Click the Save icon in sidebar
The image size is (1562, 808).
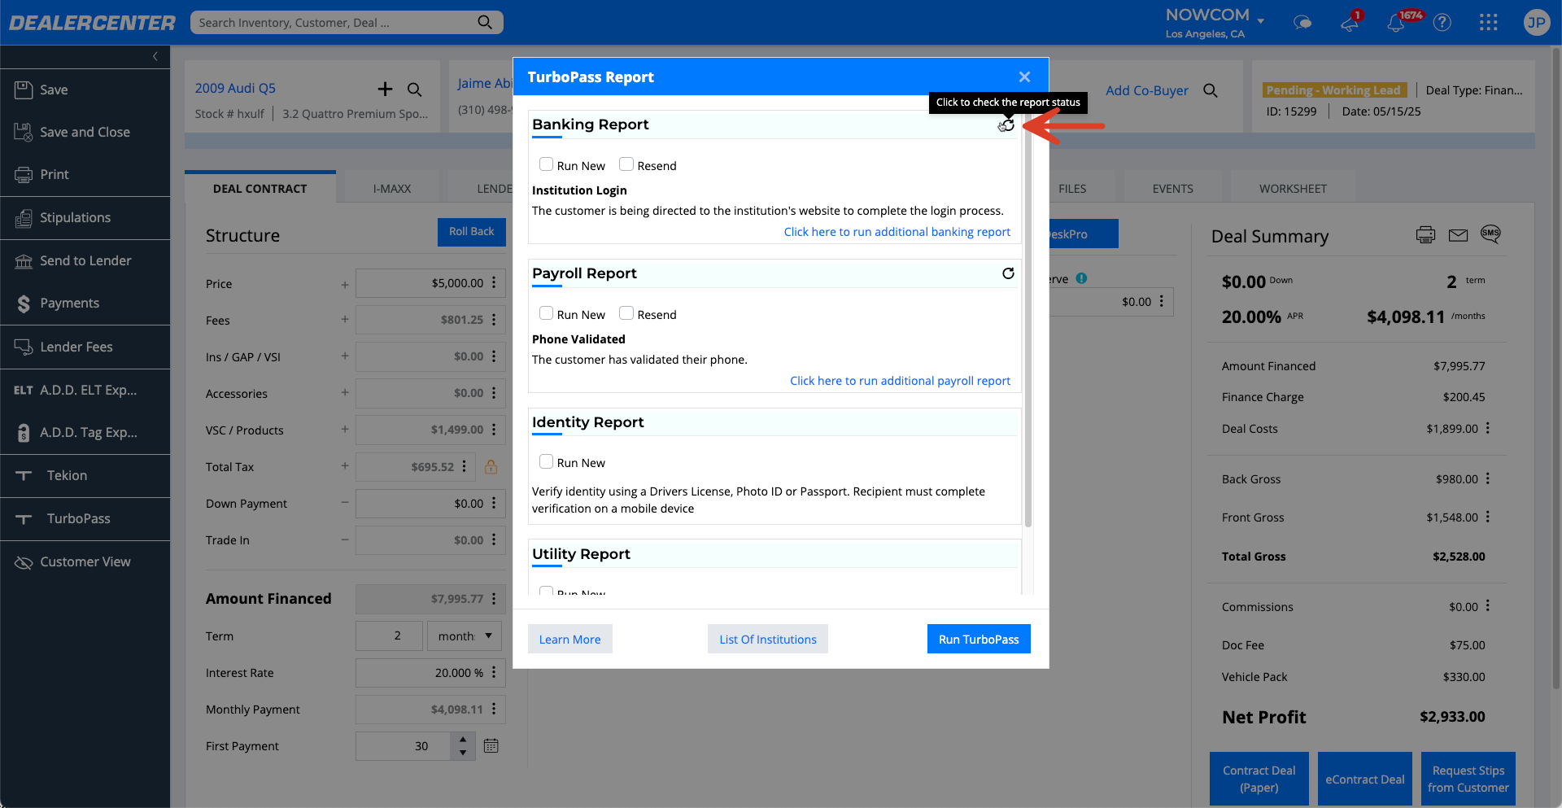[24, 90]
